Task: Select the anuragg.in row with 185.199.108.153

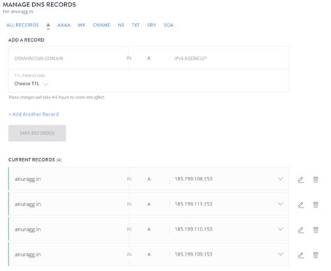Action: 149,179
